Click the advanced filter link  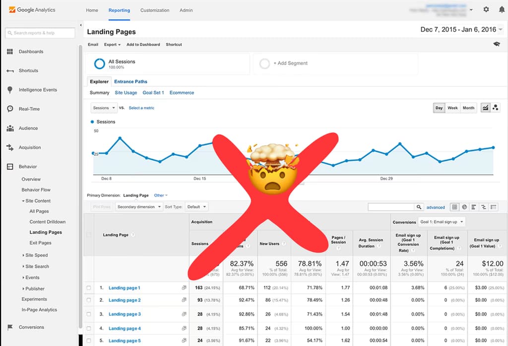tap(436, 206)
